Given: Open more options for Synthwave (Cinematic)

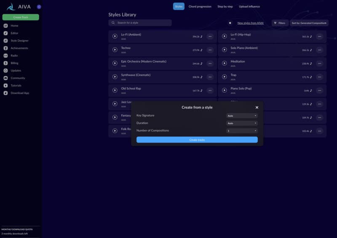Looking at the screenshot, I should (210, 77).
